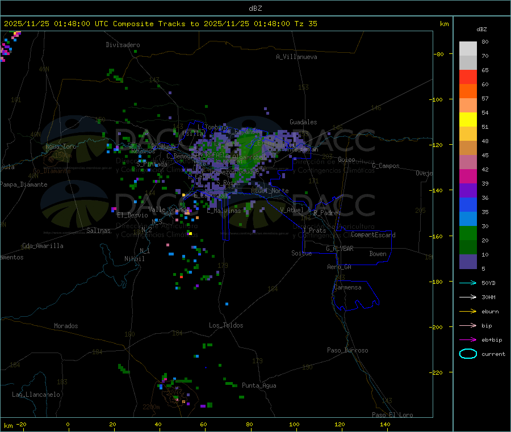Select the Morados map label
Image resolution: width=511 pixels, height=432 pixels.
(x=66, y=326)
